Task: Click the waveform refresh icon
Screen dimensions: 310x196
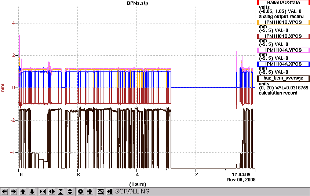Action: coord(101,192)
